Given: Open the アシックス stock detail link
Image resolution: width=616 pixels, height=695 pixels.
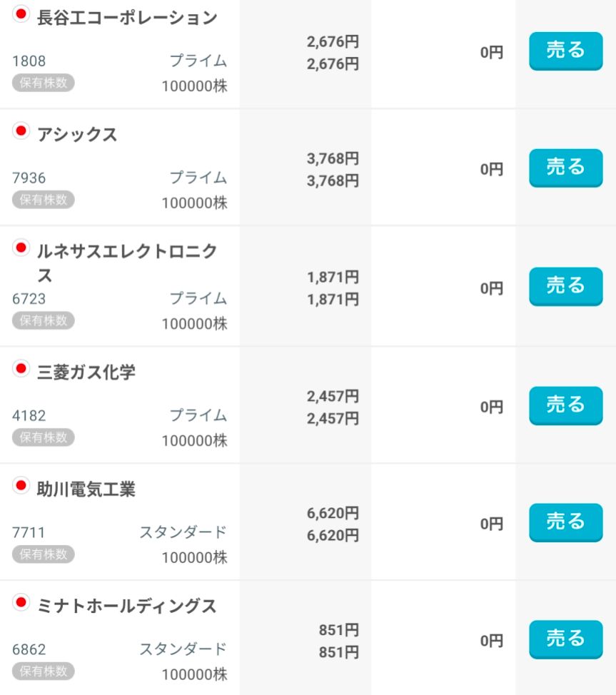Looking at the screenshot, I should (77, 135).
